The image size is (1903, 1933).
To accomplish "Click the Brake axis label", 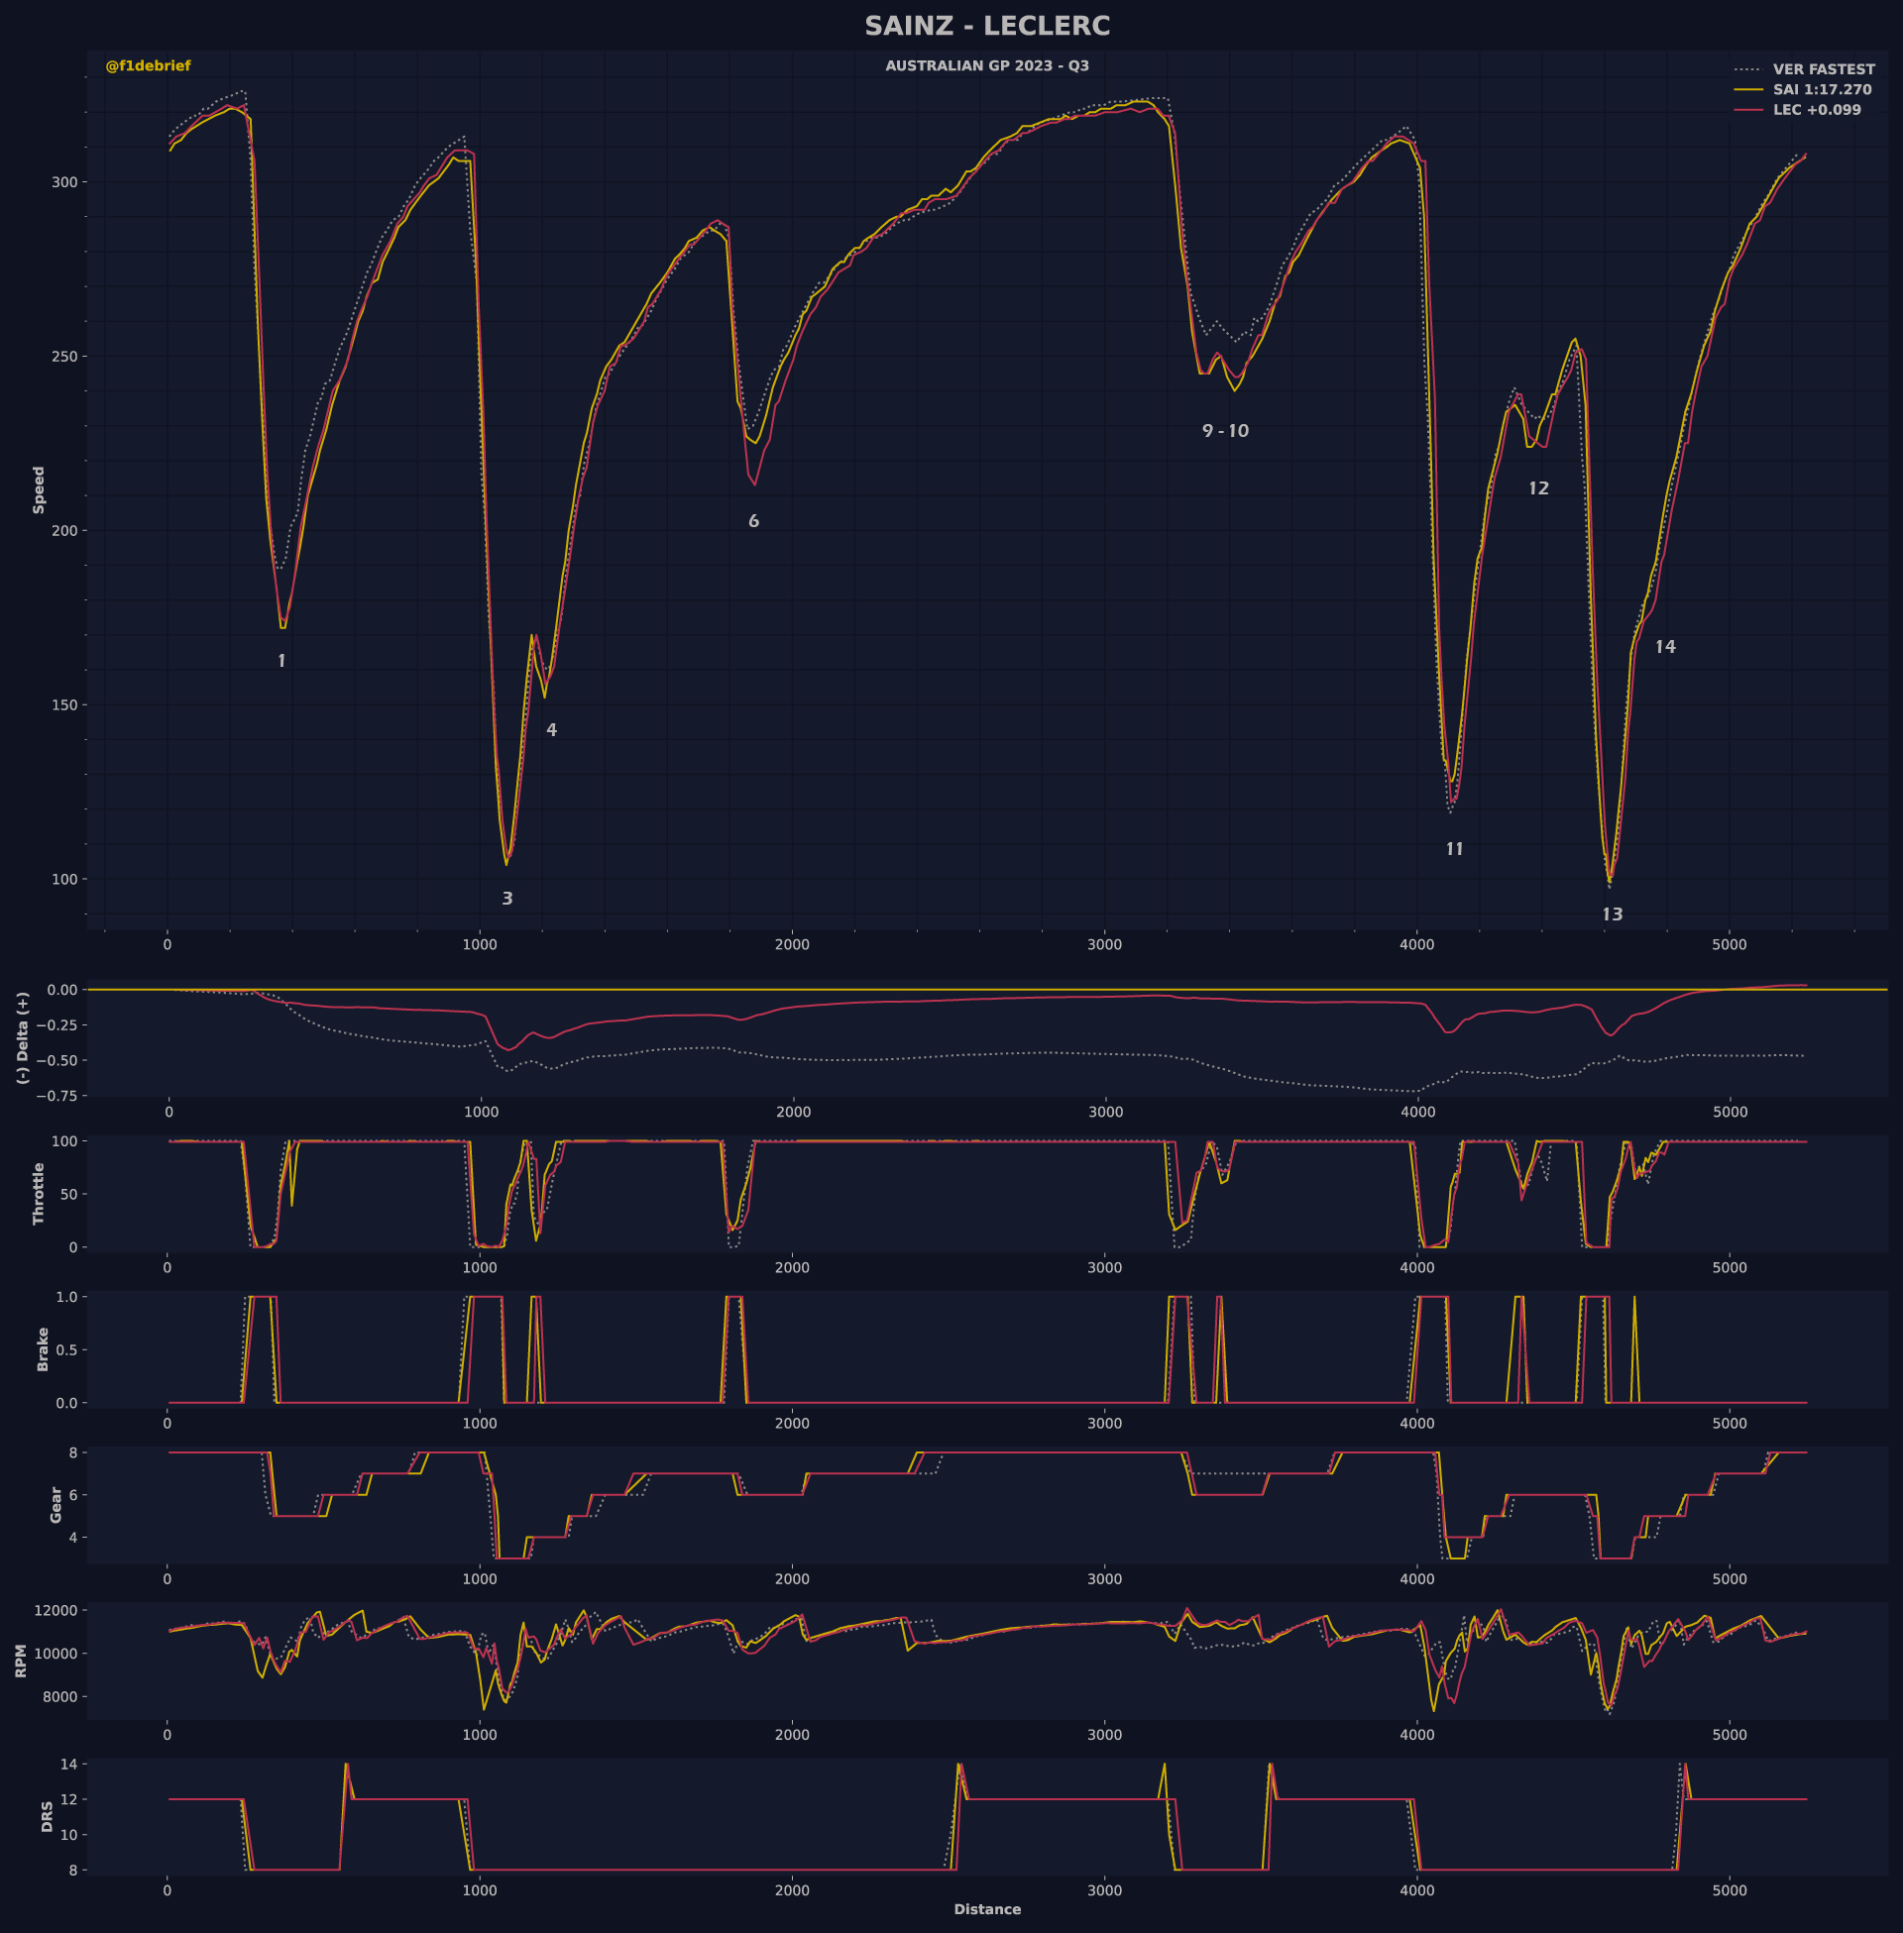I will [x=43, y=1348].
